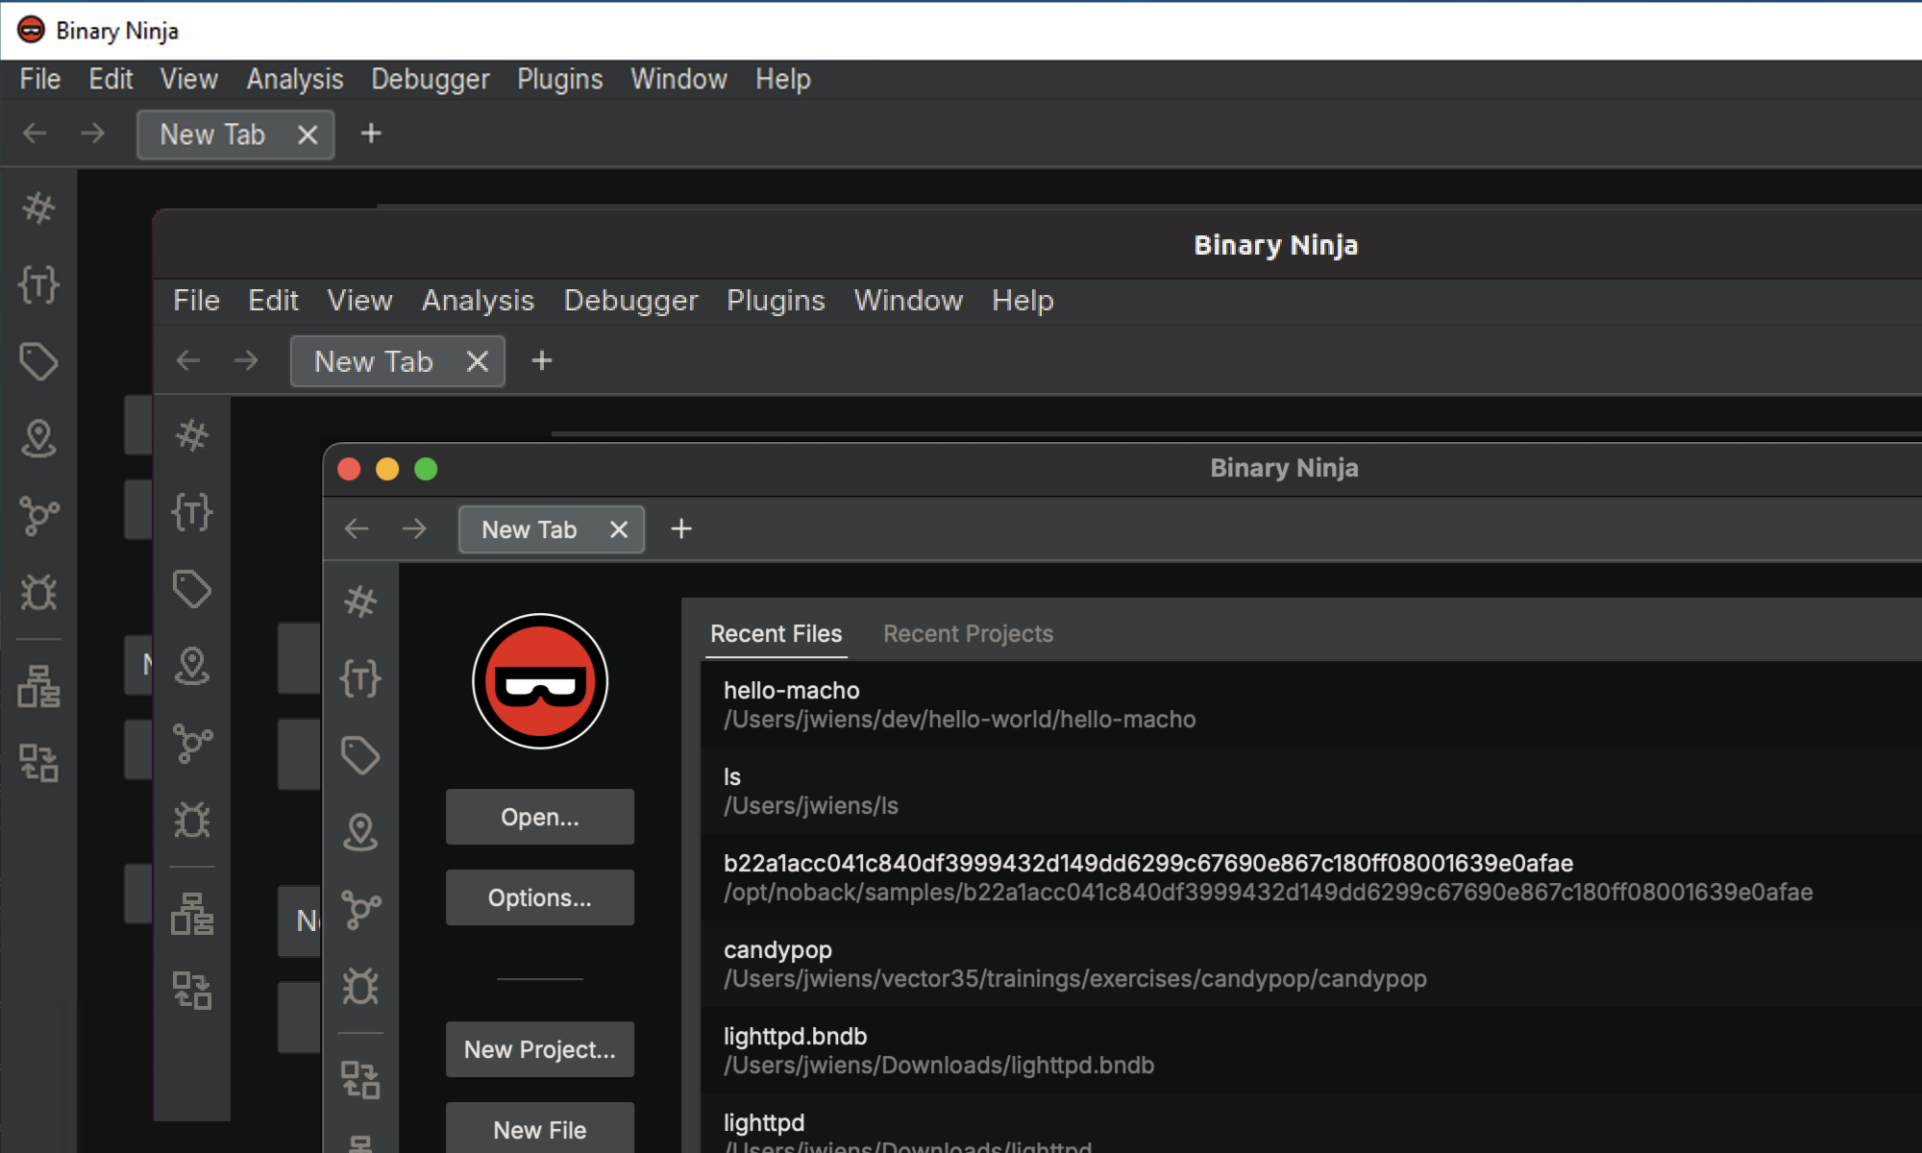Open Symbols hash icon in front macOS window
The width and height of the screenshot is (1922, 1153).
click(360, 601)
